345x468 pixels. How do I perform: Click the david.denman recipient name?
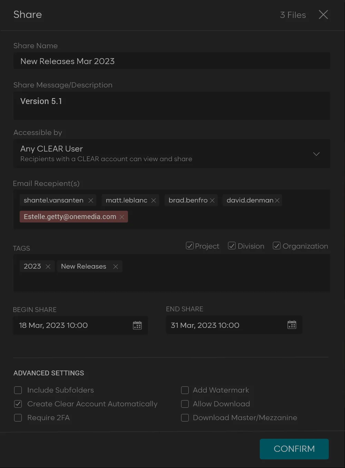pos(250,200)
